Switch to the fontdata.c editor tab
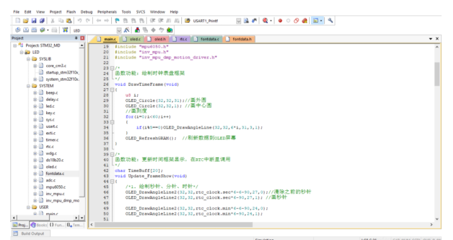Image resolution: width=453 pixels, height=240 pixels. [206, 39]
